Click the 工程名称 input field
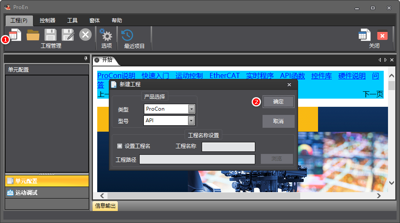This screenshot has height=223, width=400. [228, 147]
